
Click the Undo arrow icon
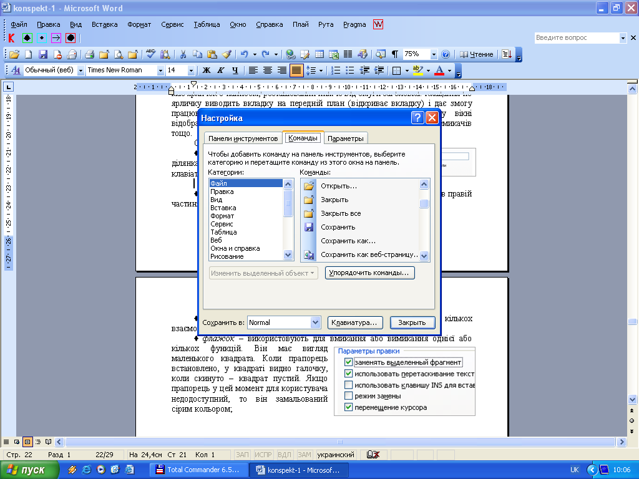[244, 54]
